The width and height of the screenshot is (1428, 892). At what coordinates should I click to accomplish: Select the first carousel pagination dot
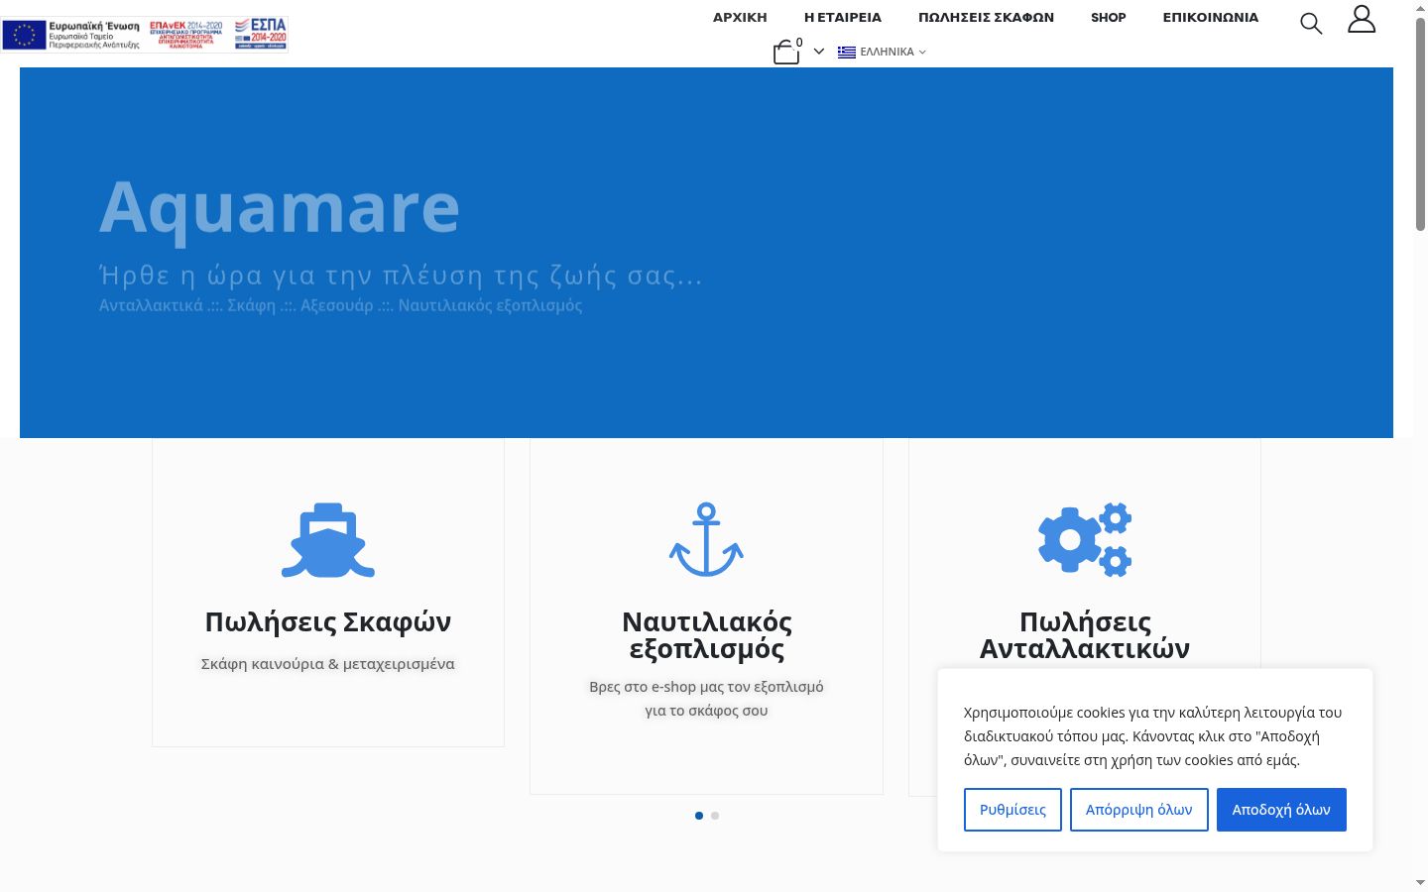tap(699, 816)
